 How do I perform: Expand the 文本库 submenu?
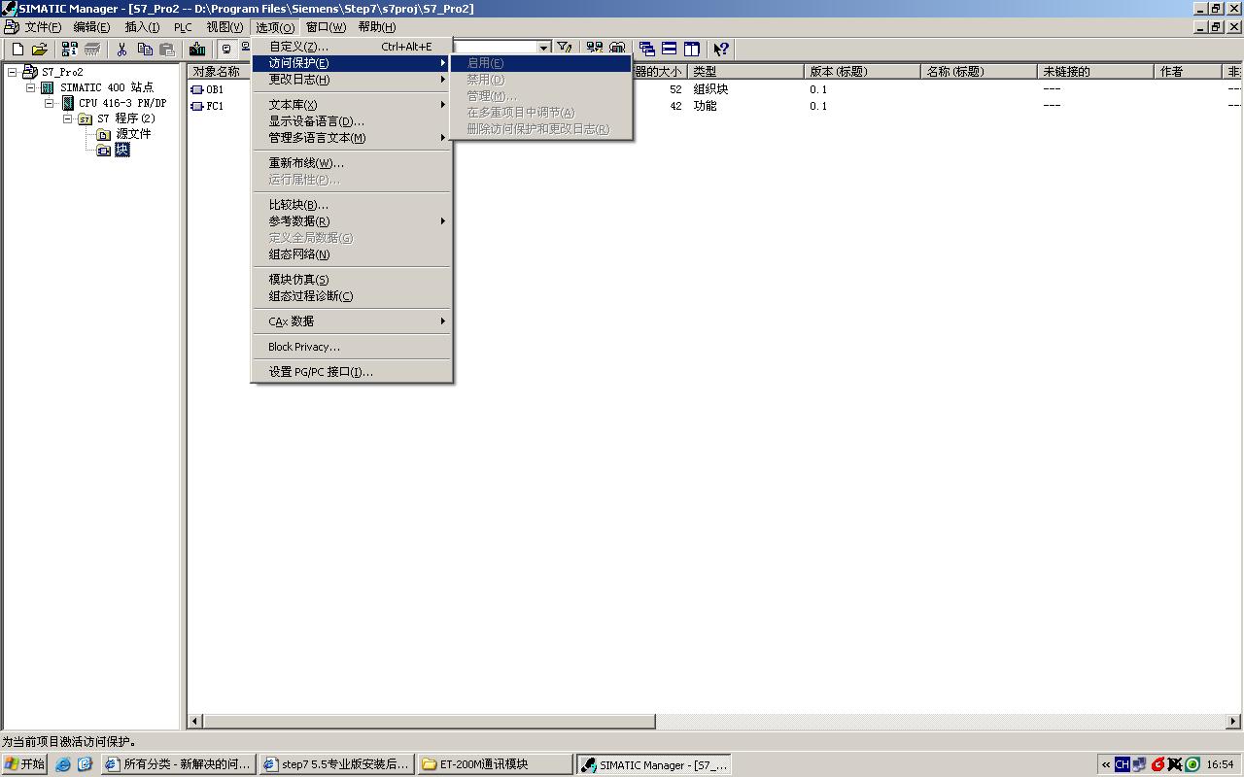point(443,105)
